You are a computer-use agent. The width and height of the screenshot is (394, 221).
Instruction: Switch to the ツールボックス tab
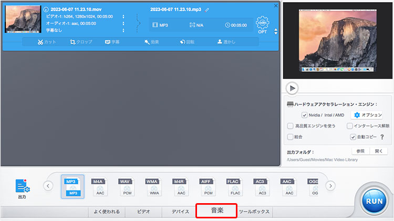point(254,212)
